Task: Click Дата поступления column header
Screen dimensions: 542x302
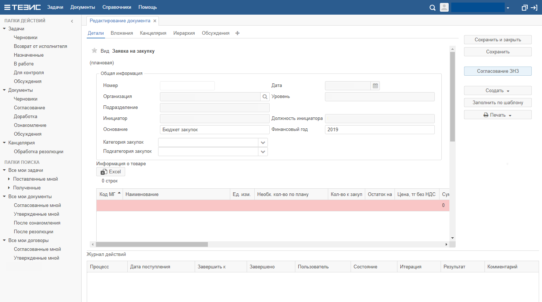Action: click(x=161, y=267)
